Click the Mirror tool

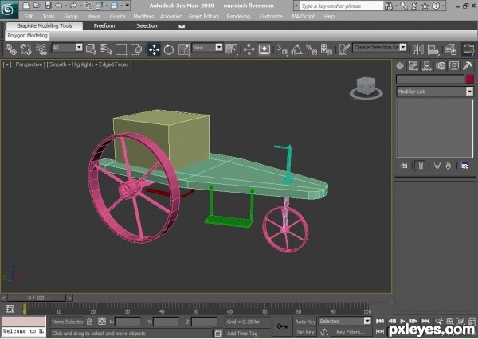click(x=418, y=49)
